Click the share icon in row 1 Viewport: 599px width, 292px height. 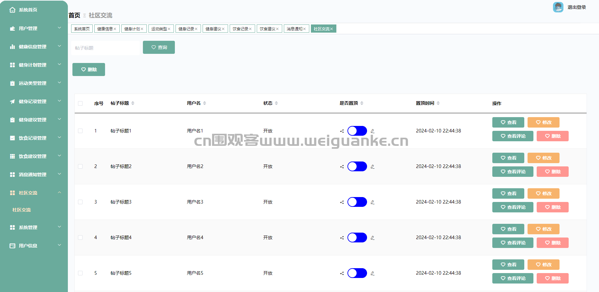pos(342,131)
